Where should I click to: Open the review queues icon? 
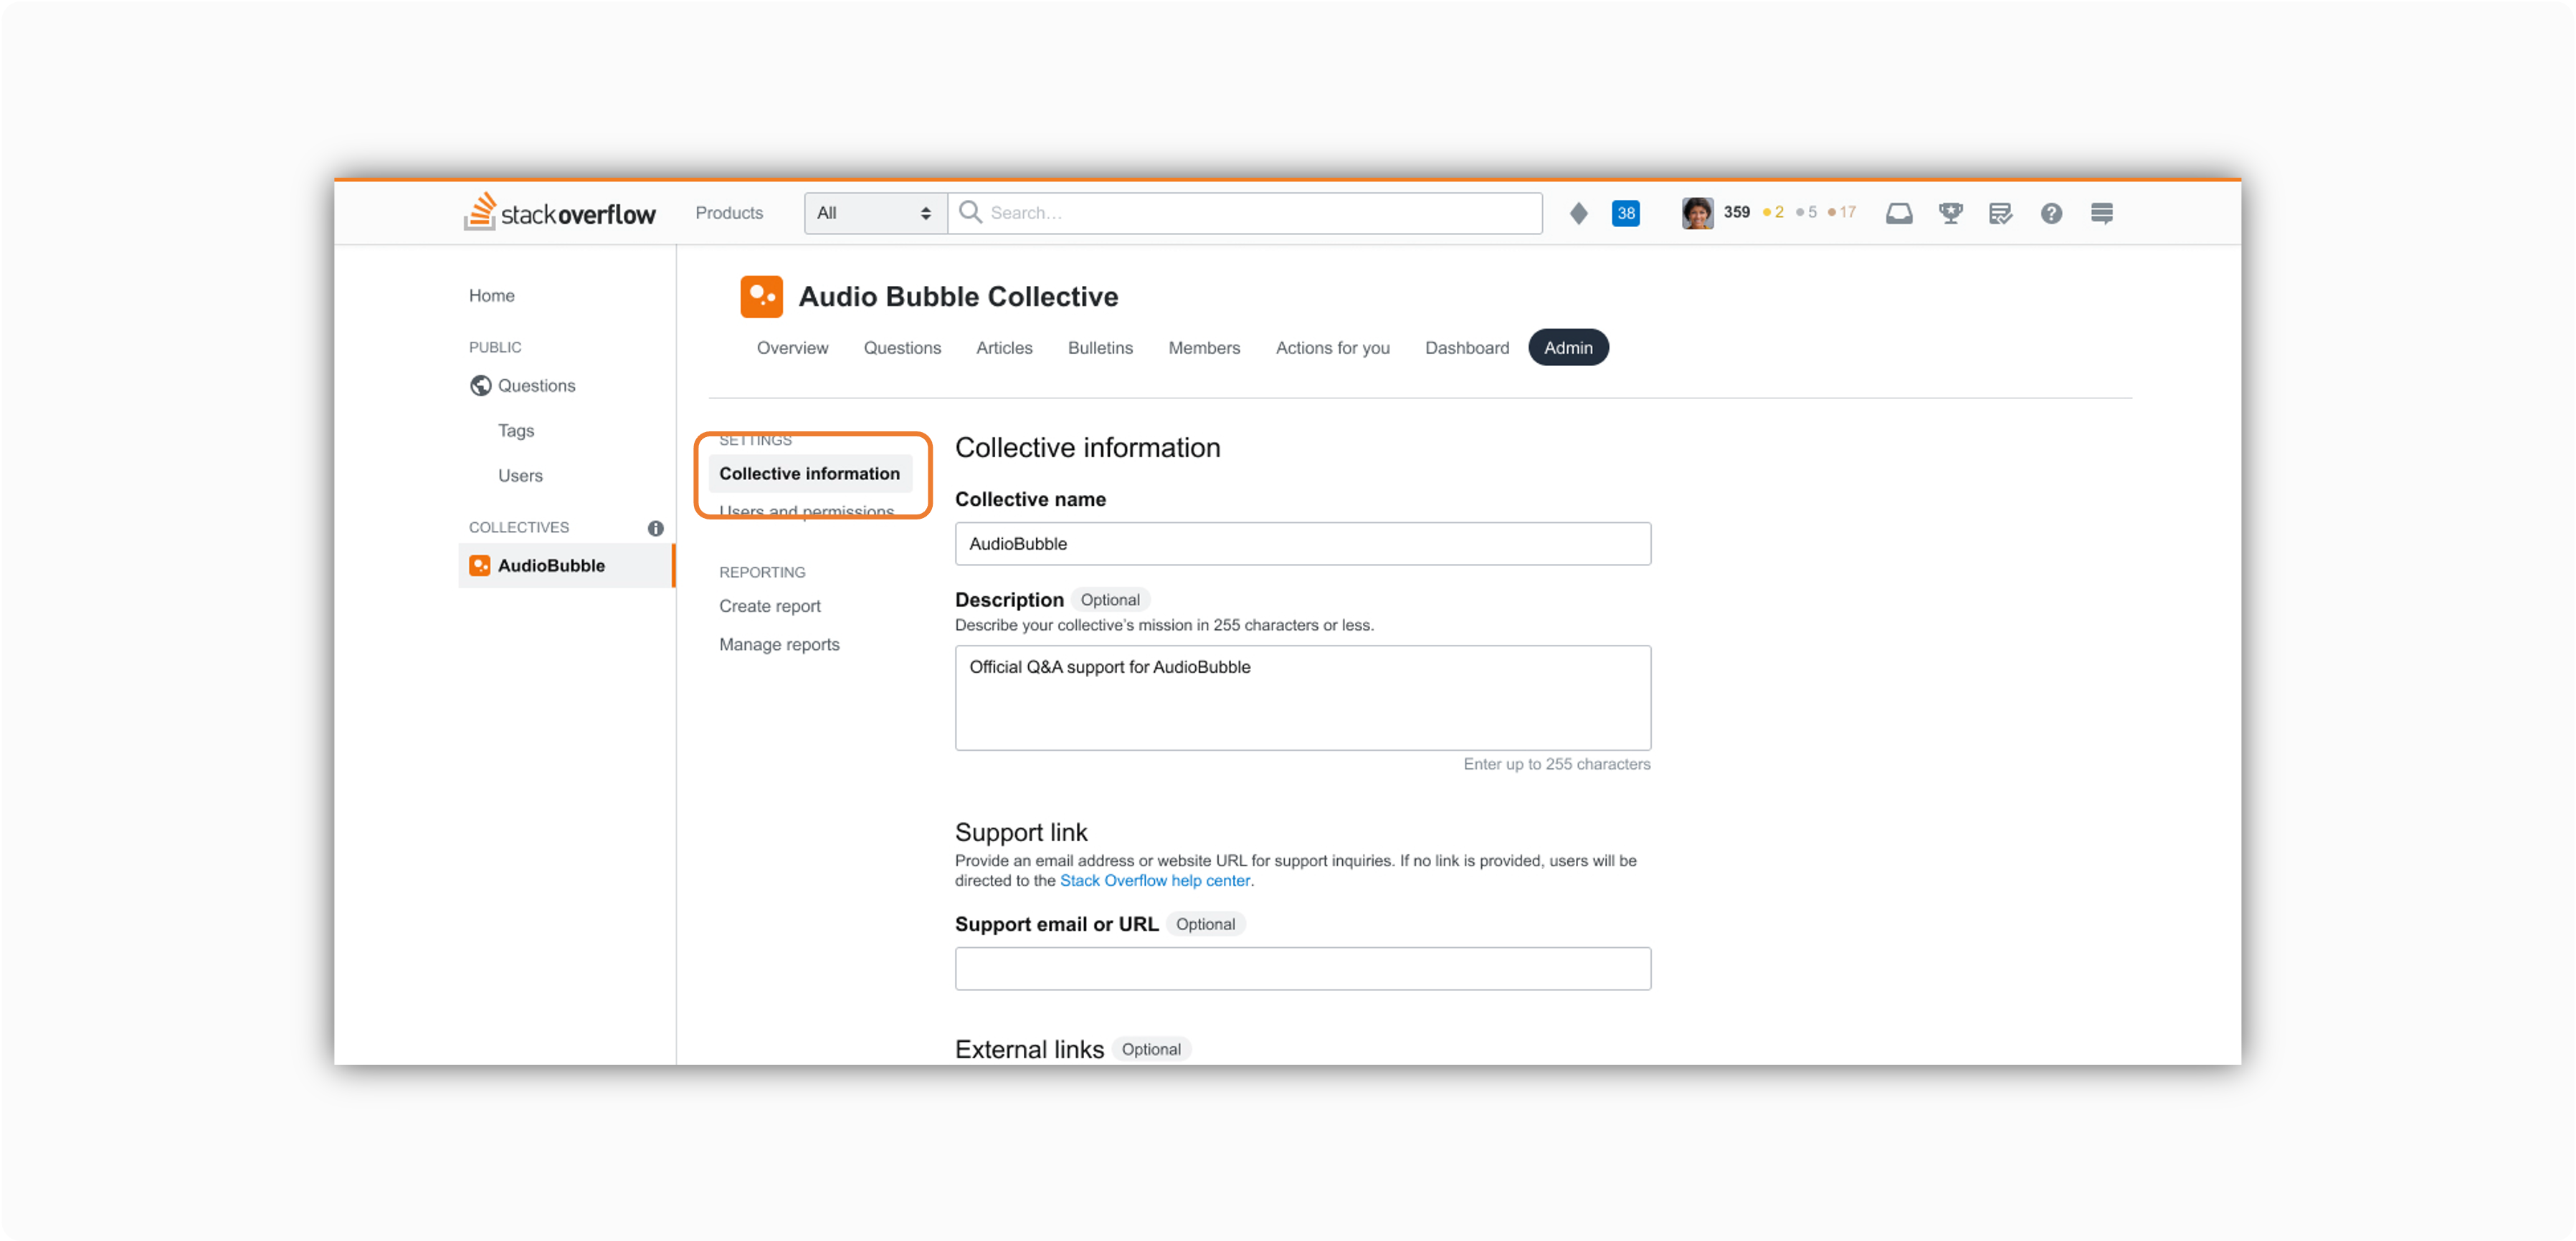click(x=2000, y=213)
